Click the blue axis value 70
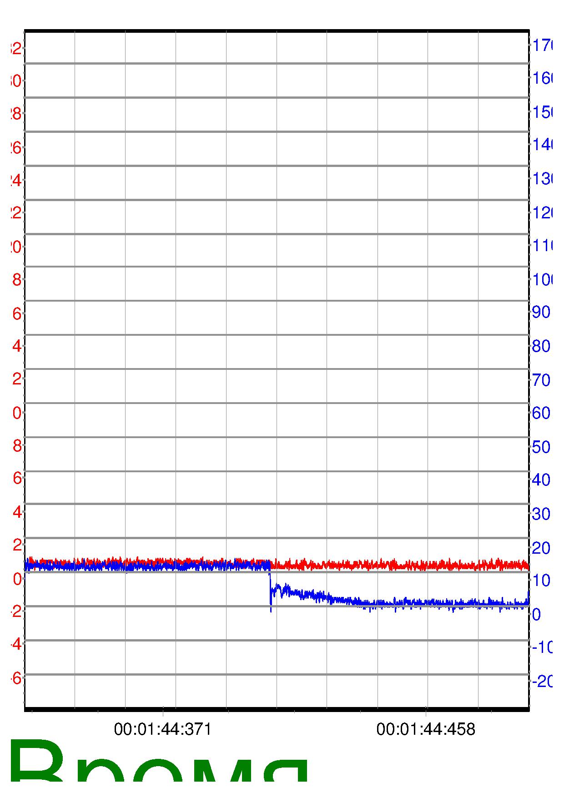Viewport: 564px width, 798px height. 541,380
